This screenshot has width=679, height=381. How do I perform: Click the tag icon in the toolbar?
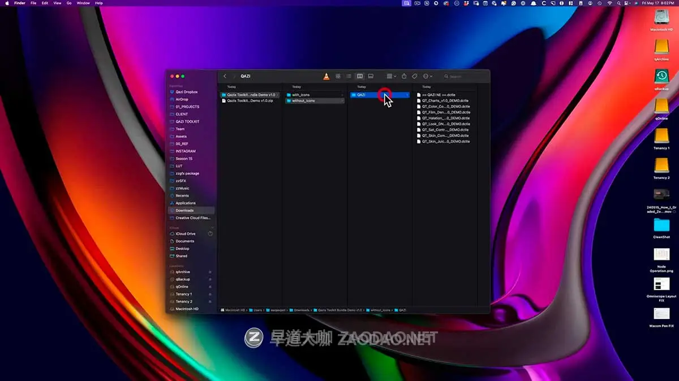(x=414, y=76)
